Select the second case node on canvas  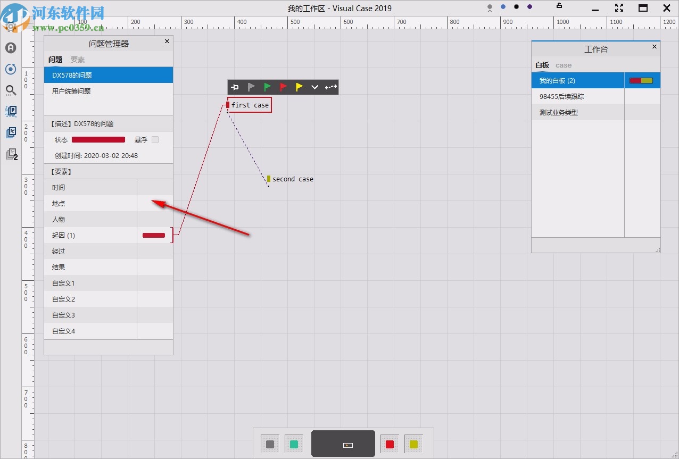291,179
